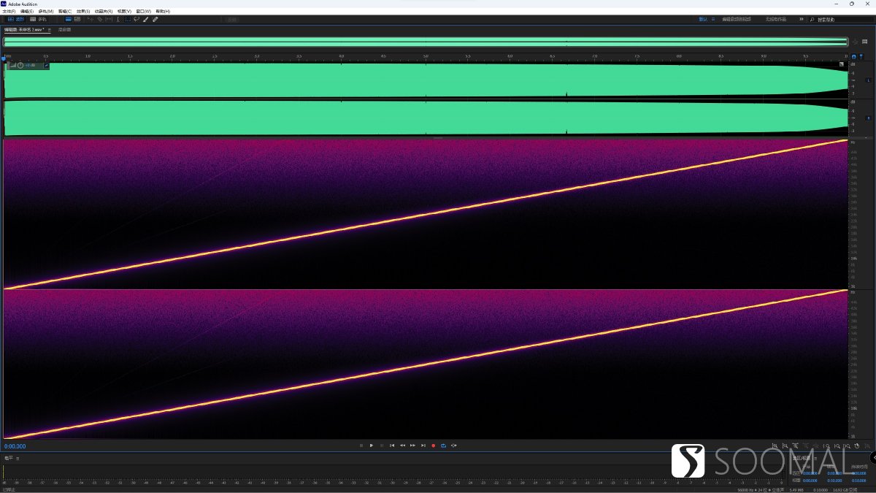Toggle the spectral pitch display icon
This screenshot has width=876, height=493.
click(x=77, y=19)
